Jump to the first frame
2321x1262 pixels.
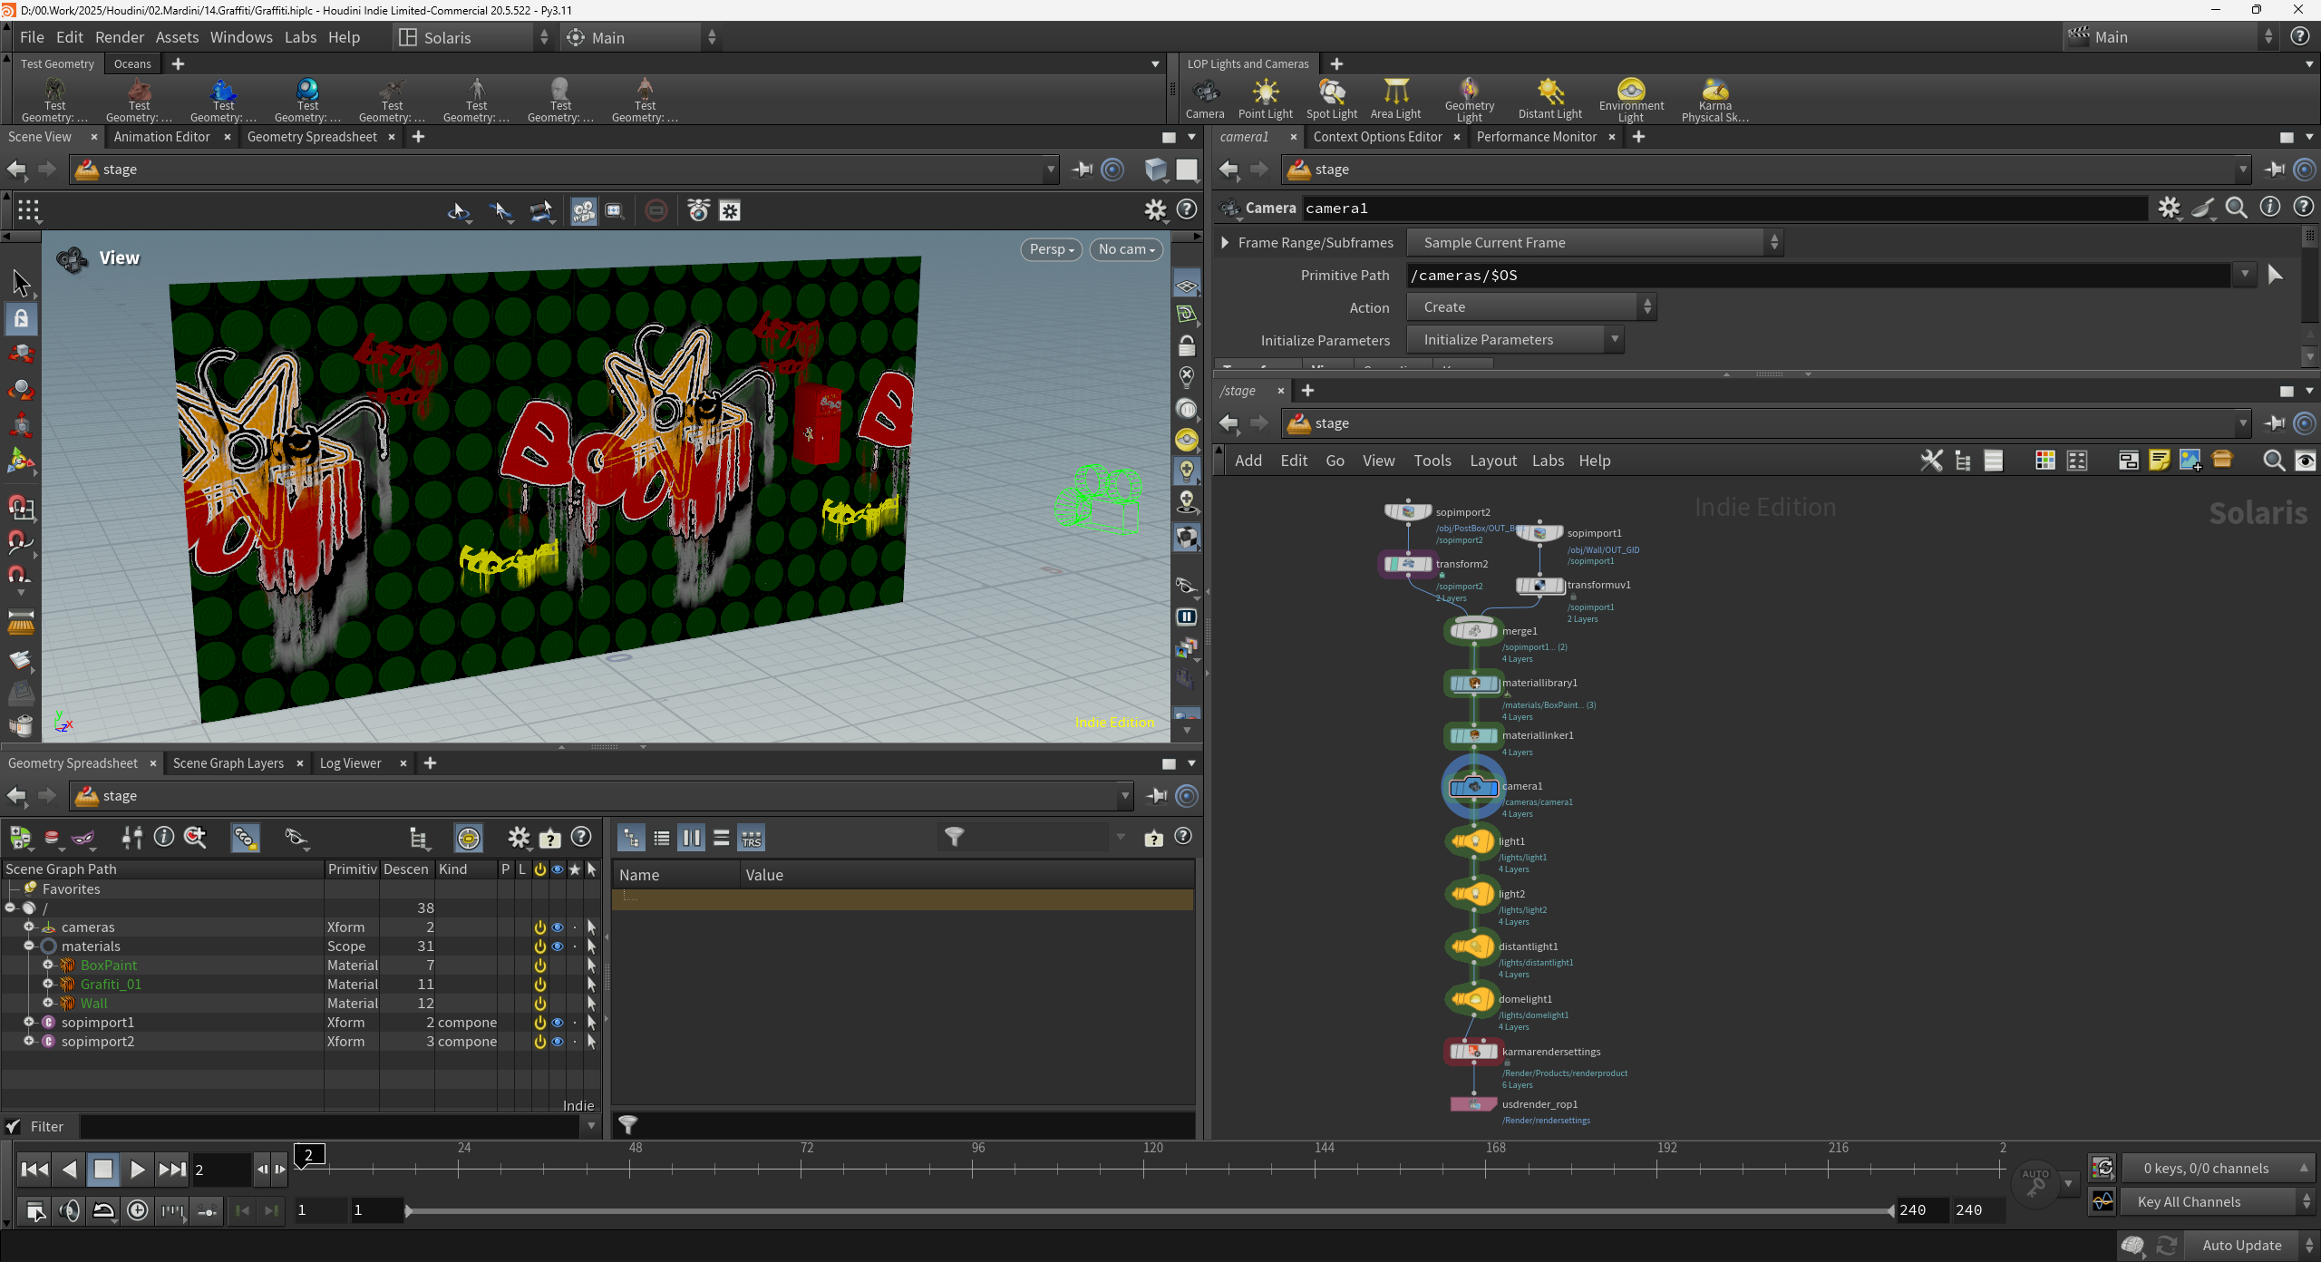pos(34,1170)
